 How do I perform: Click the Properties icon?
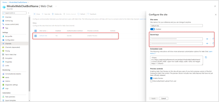(3, 62)
